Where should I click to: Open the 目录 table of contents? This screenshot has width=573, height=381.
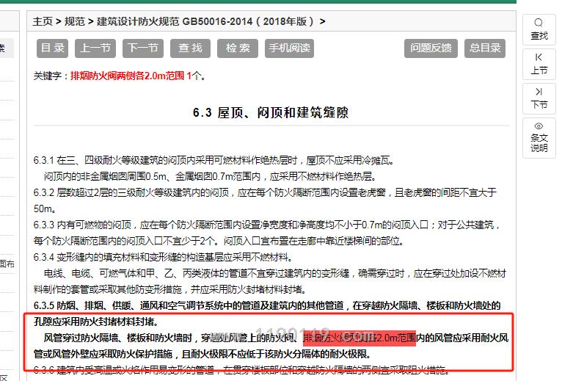[x=53, y=48]
